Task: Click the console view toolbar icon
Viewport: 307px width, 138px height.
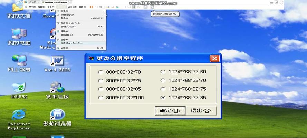Action: tap(145, 7)
